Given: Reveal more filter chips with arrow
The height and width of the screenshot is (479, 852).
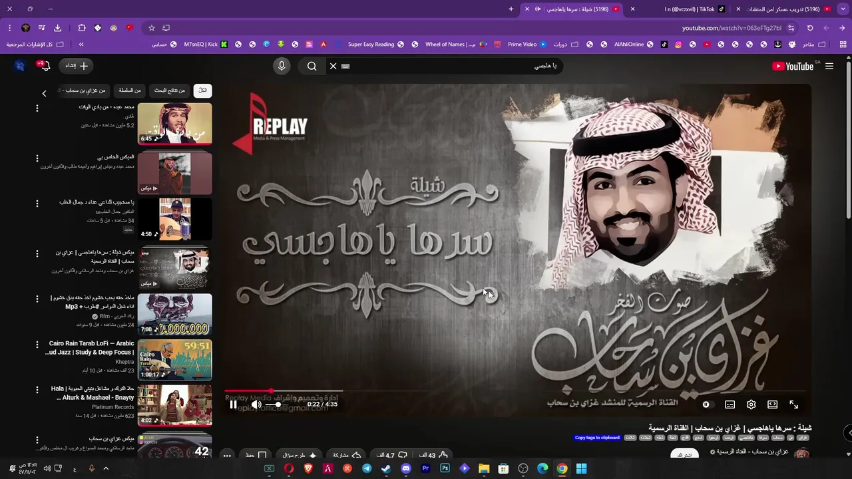Looking at the screenshot, I should [44, 94].
